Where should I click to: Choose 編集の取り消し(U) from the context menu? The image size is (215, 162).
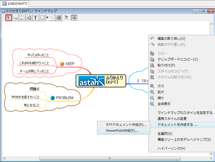tap(171, 39)
